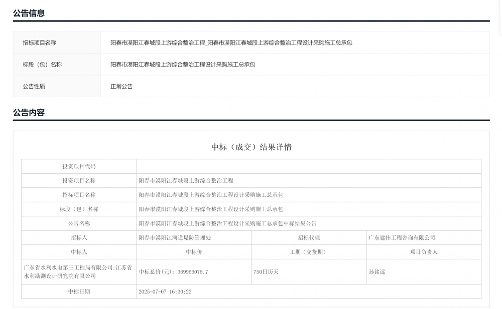Click the 工期（交货期） header cell
Image resolution: width=502 pixels, height=309 pixels.
click(x=309, y=252)
